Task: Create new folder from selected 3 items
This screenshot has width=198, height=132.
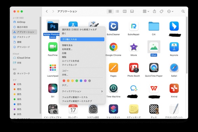Action: 82,30
